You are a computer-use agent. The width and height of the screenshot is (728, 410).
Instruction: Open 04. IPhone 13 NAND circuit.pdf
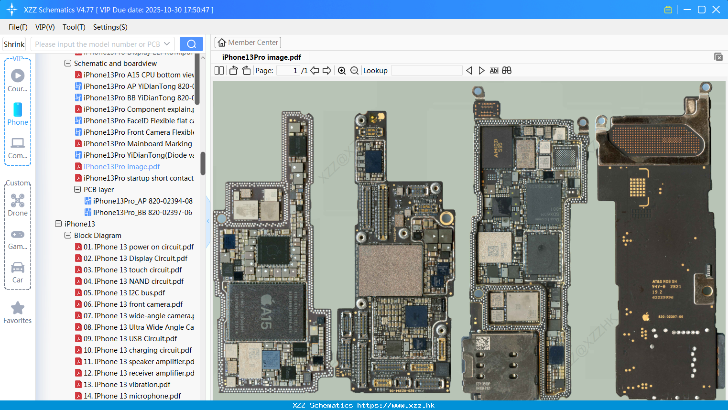129,281
